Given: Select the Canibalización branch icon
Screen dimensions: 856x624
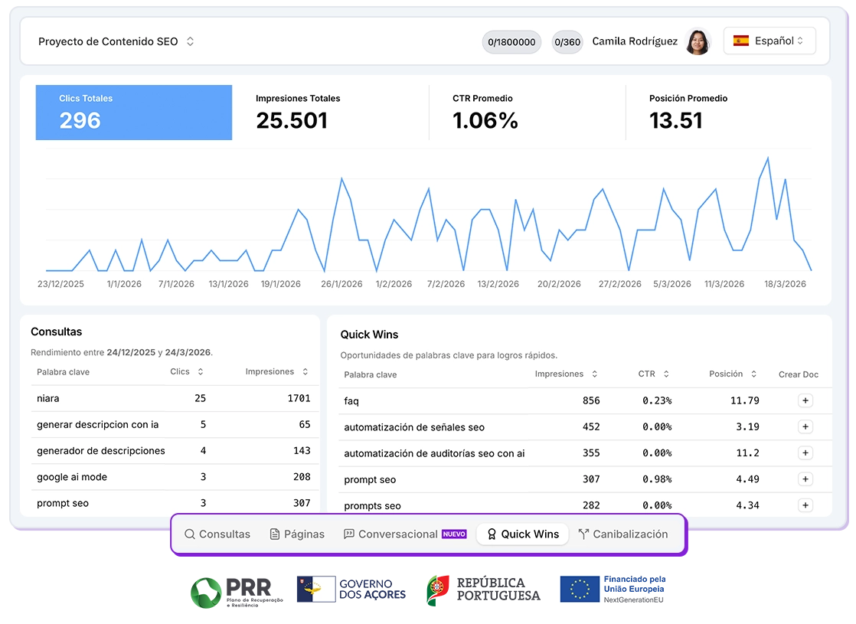Looking at the screenshot, I should pyautogui.click(x=583, y=534).
